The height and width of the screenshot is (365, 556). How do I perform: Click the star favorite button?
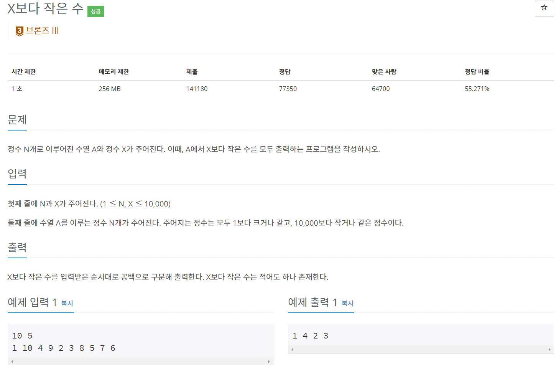[x=544, y=8]
